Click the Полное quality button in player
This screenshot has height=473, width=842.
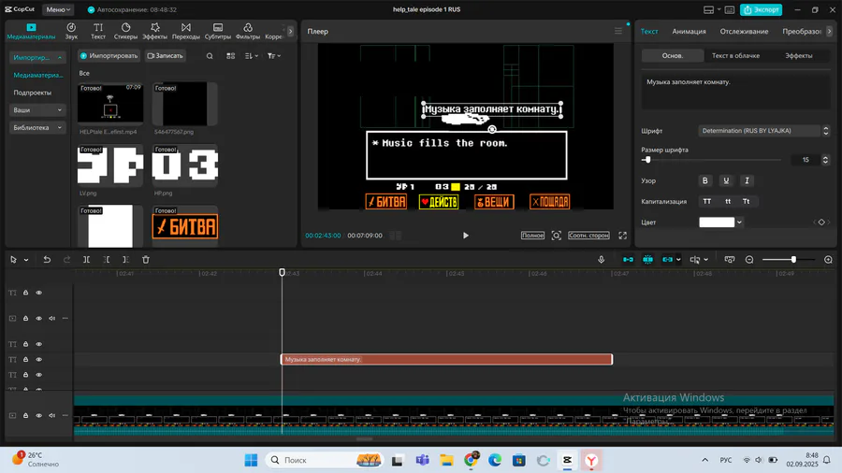532,236
